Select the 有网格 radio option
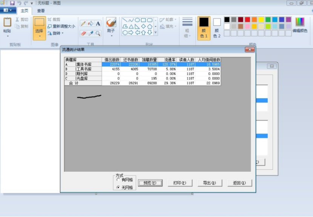The height and width of the screenshot is (217, 313). coord(118,180)
